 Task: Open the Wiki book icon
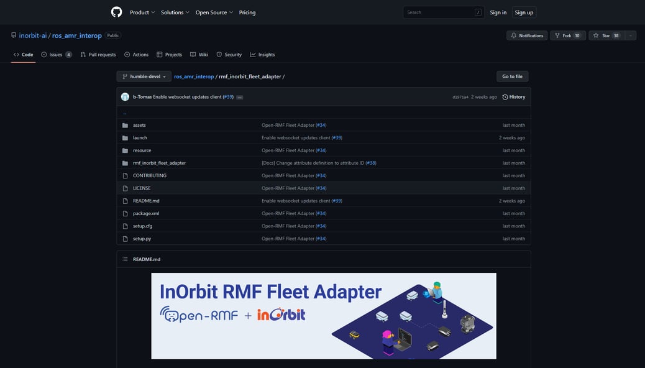point(193,54)
